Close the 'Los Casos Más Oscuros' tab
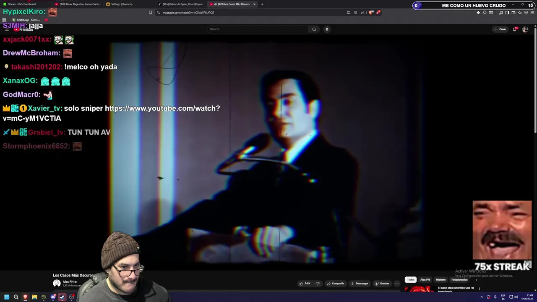Viewport: 537px width, 302px height. point(254,4)
